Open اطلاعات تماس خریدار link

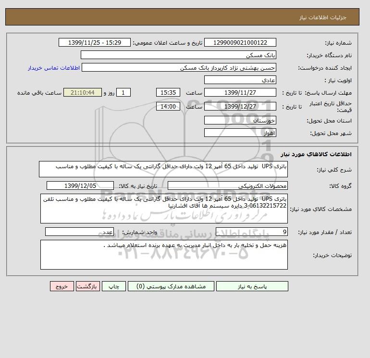[54, 68]
